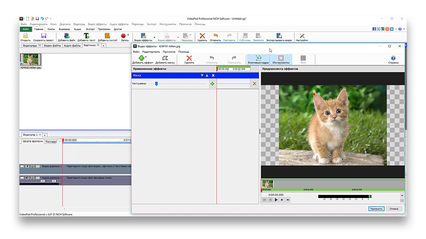Click pan slider on Аудио дорожка 1
Viewport: 426px width, 239px height.
click(x=54, y=181)
